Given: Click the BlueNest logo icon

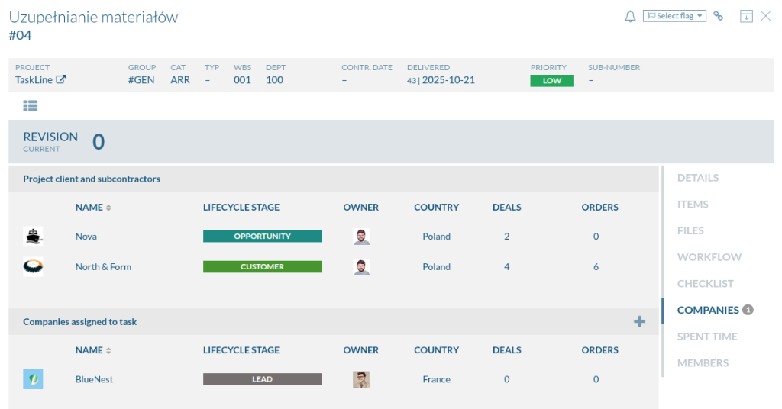Looking at the screenshot, I should click(x=33, y=379).
